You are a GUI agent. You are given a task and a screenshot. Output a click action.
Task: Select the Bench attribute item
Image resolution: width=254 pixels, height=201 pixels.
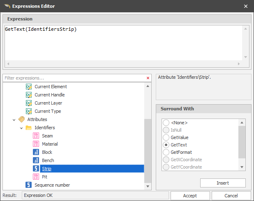(x=48, y=160)
